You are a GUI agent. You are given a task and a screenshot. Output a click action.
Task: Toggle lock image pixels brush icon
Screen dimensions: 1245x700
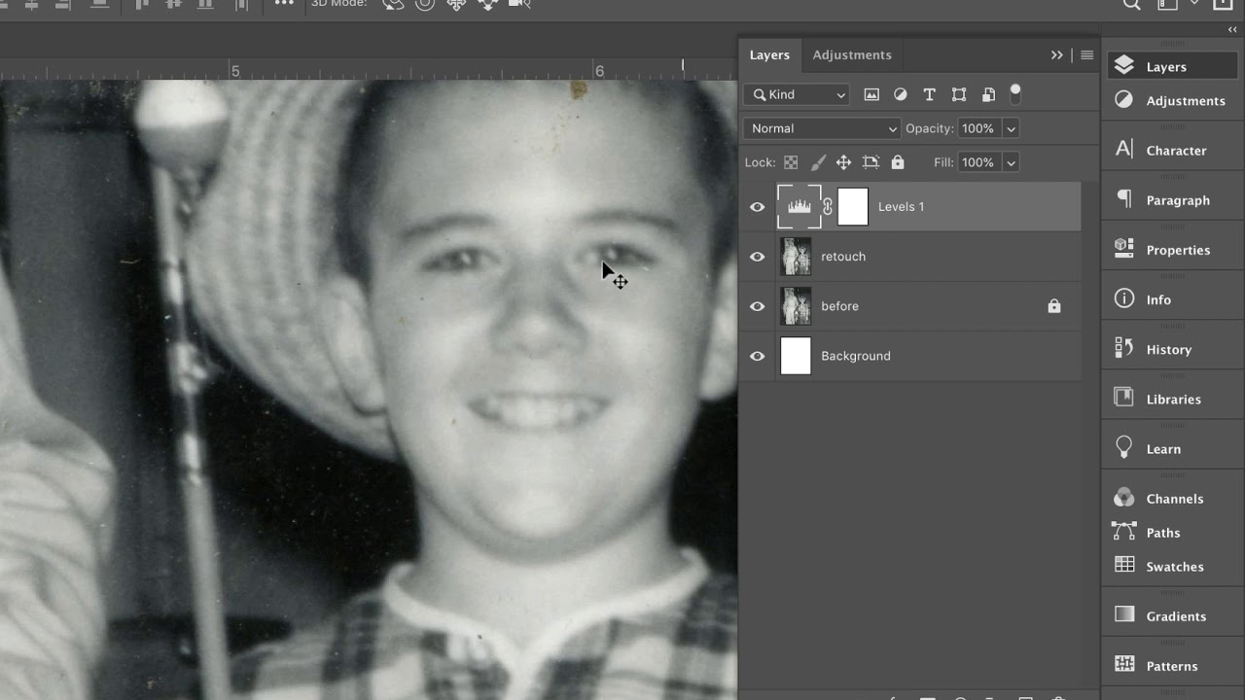(x=818, y=162)
